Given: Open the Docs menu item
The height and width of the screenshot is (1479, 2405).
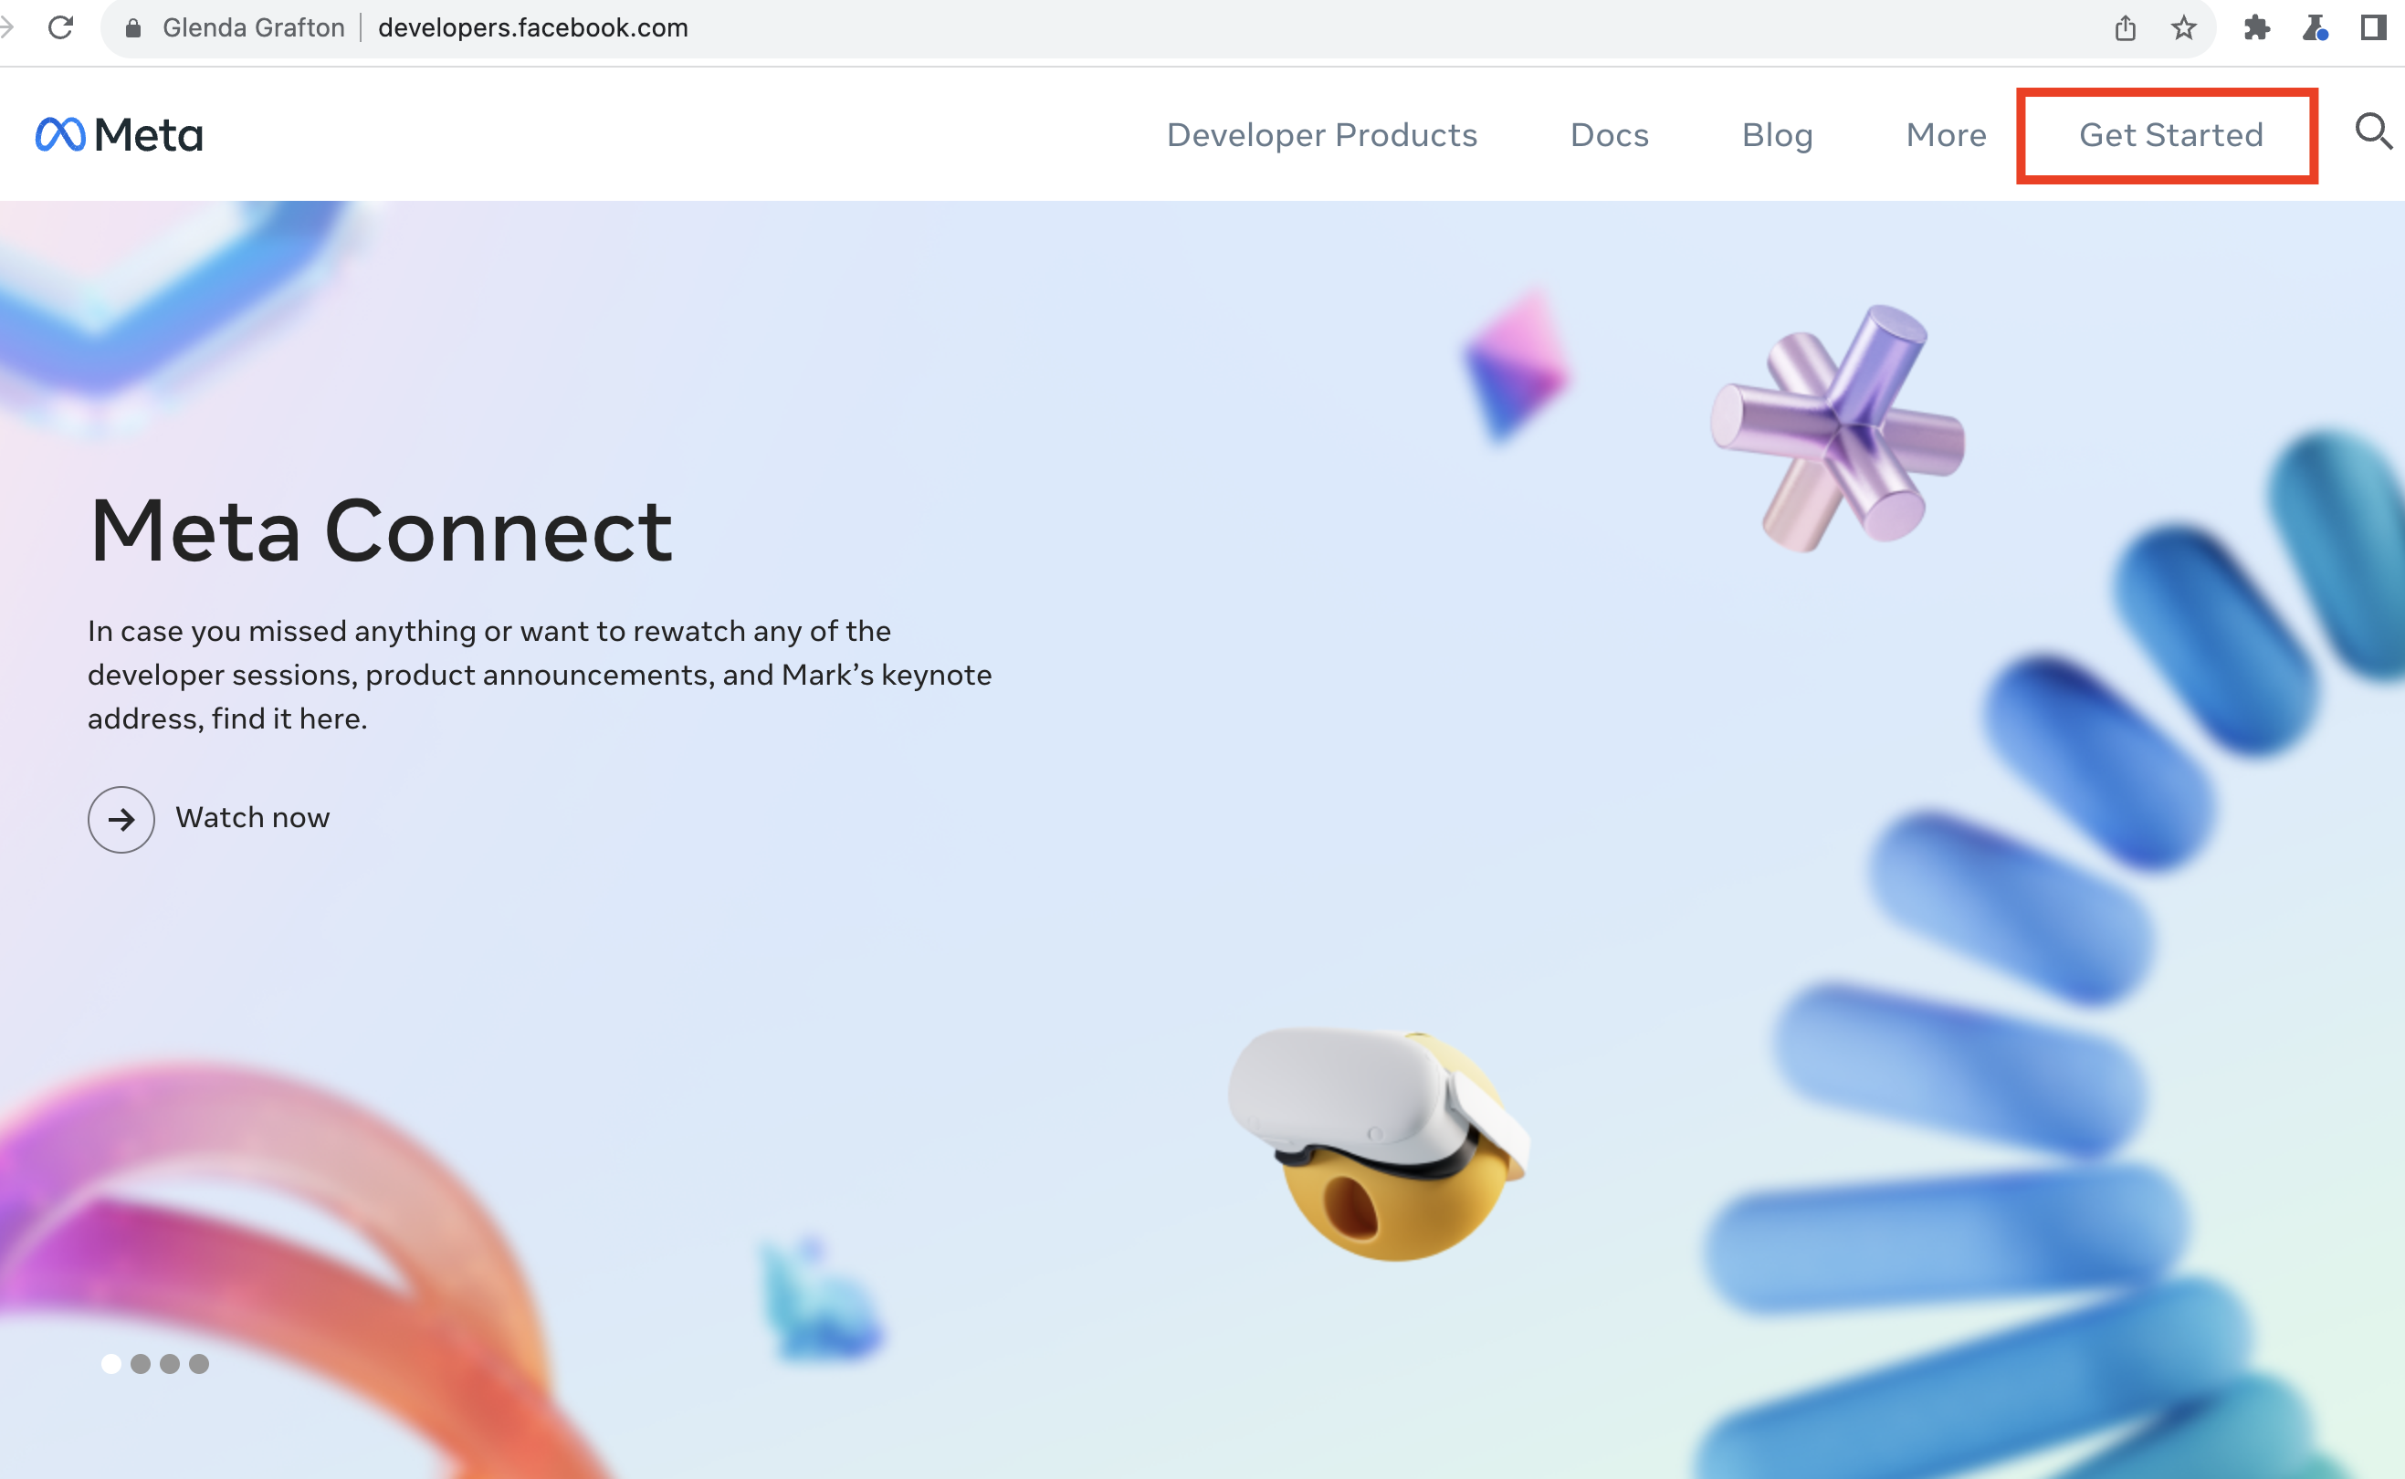Looking at the screenshot, I should coord(1609,135).
